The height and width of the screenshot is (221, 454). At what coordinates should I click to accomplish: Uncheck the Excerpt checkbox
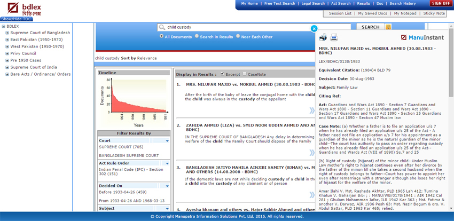tap(222, 74)
